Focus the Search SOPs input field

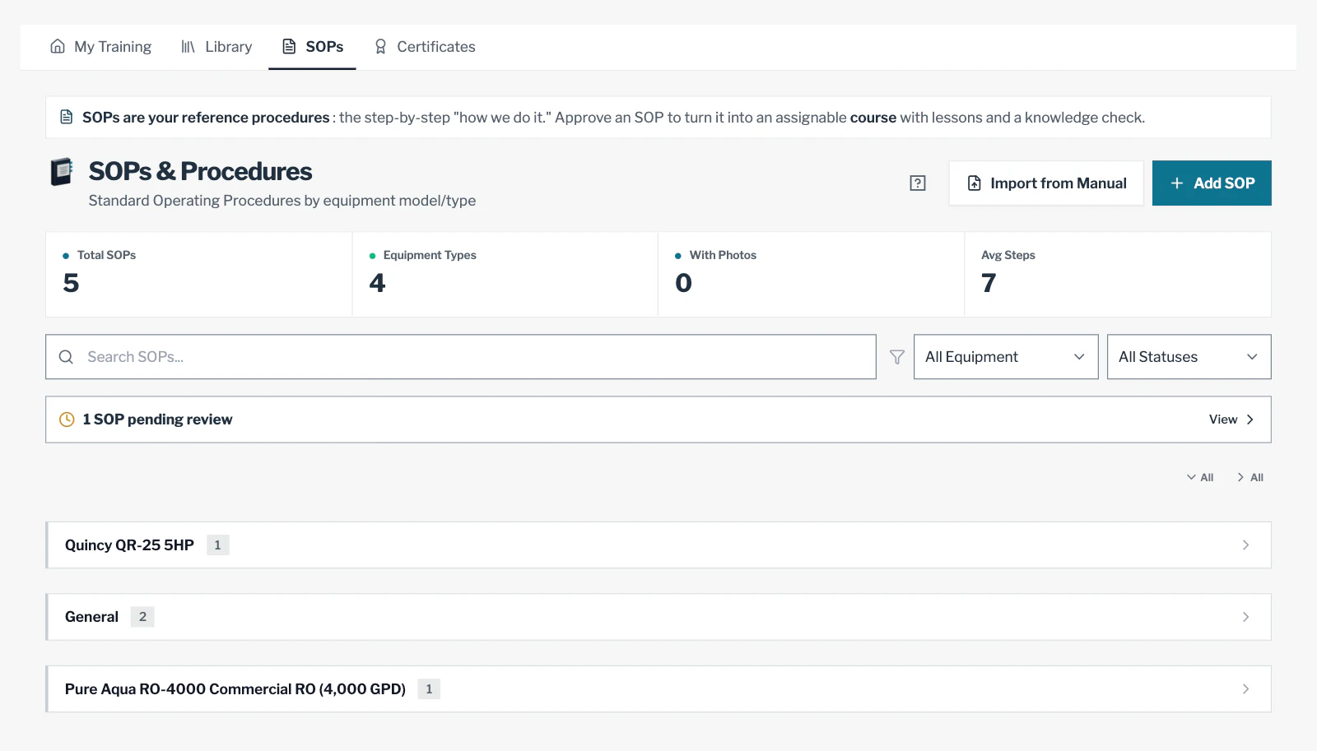click(x=461, y=357)
